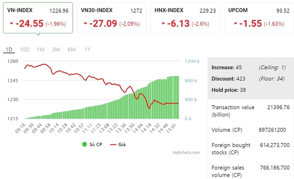This screenshot has width=294, height=179.
Task: Switch chart to 1Y range
Action: click(x=87, y=50)
